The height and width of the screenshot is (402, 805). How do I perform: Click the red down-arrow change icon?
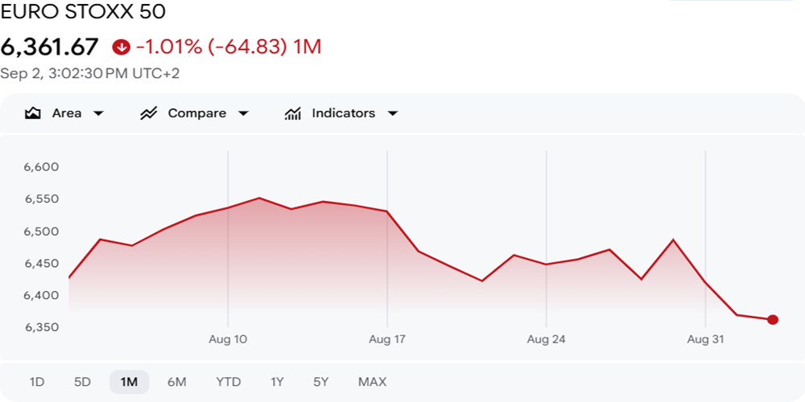[122, 47]
